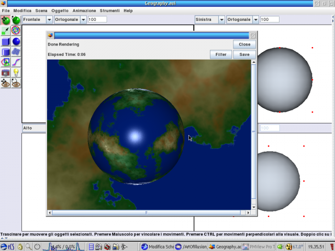This screenshot has height=251, width=335.
Task: Select the Create Polygon tool
Action: [x=6, y=62]
